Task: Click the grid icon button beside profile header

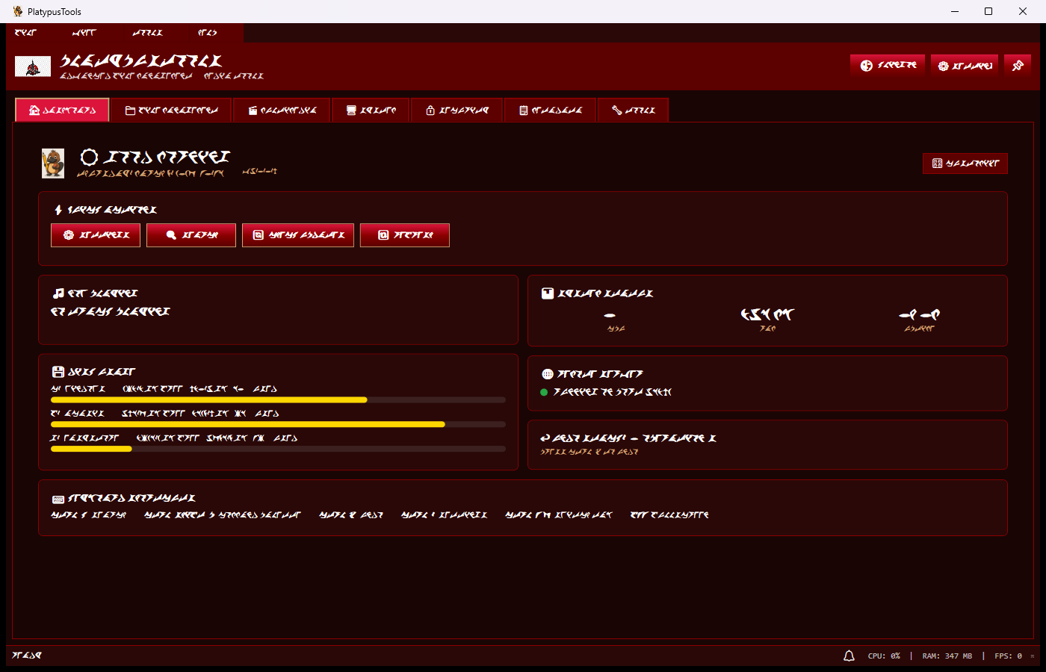Action: pyautogui.click(x=965, y=164)
